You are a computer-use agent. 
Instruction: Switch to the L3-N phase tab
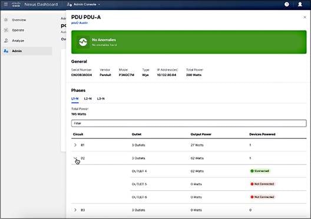101,99
